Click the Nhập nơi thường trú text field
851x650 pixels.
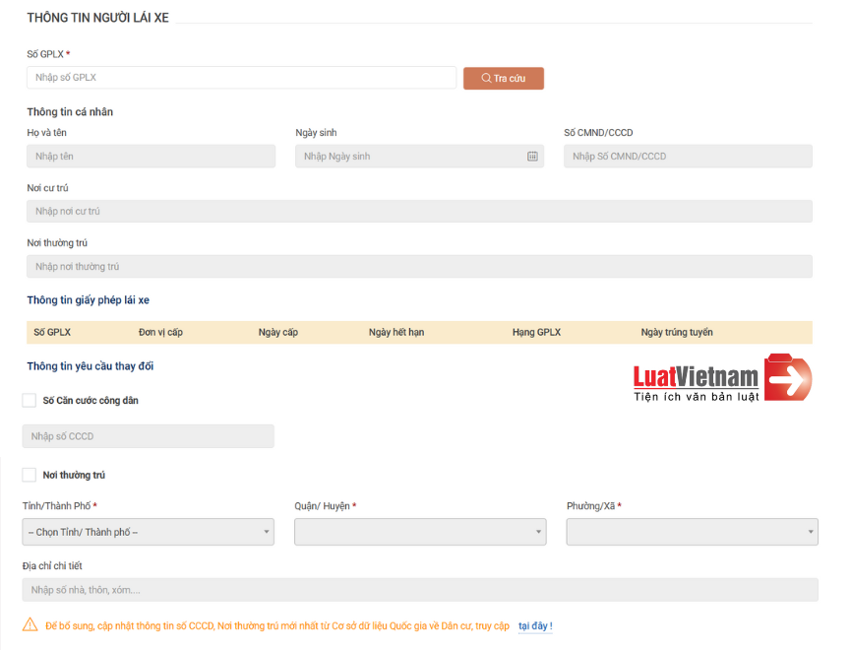tap(419, 267)
